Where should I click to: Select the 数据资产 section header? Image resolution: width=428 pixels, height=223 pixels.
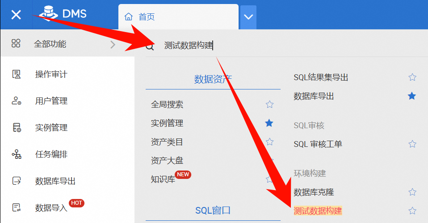coord(213,79)
